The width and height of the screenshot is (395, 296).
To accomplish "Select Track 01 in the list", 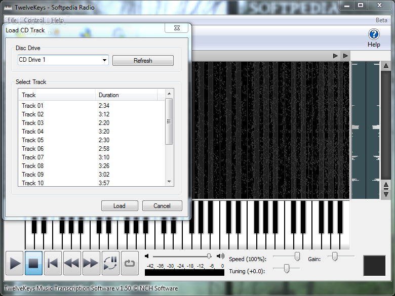I will point(92,105).
